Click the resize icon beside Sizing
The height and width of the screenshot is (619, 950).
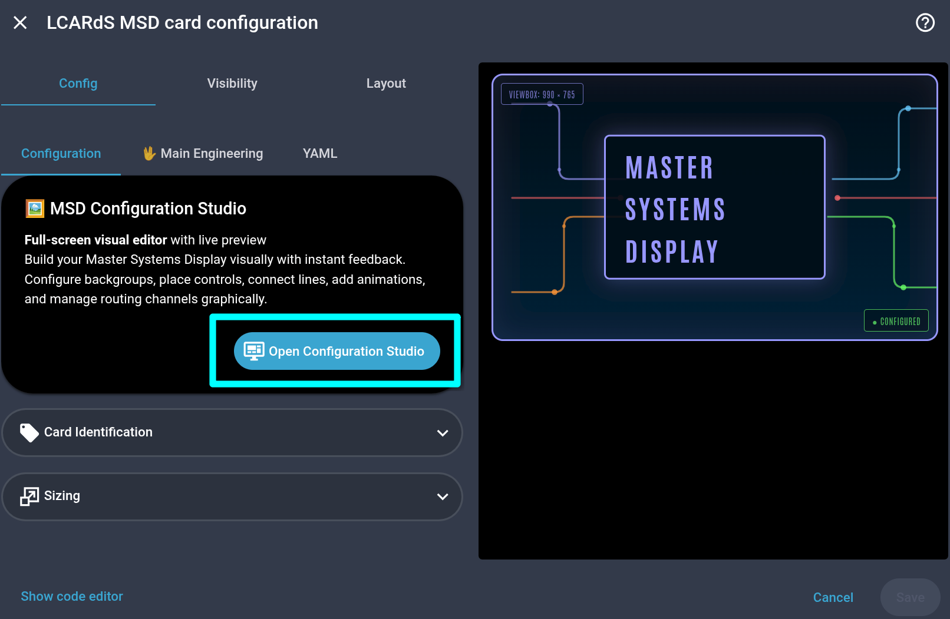pyautogui.click(x=29, y=496)
